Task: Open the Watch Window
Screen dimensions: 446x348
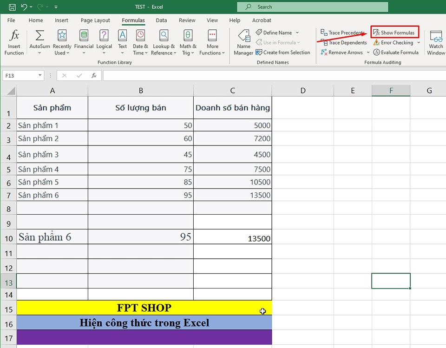Action: tap(436, 42)
